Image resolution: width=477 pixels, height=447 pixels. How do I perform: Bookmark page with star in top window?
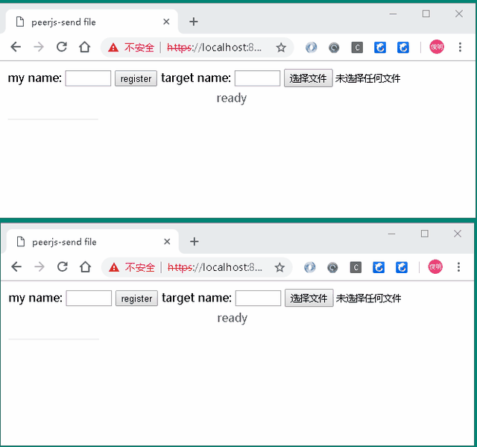[281, 47]
